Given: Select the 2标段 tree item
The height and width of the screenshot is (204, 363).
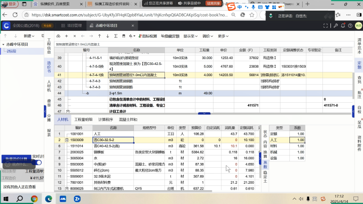Looking at the screenshot, I should point(11,51).
